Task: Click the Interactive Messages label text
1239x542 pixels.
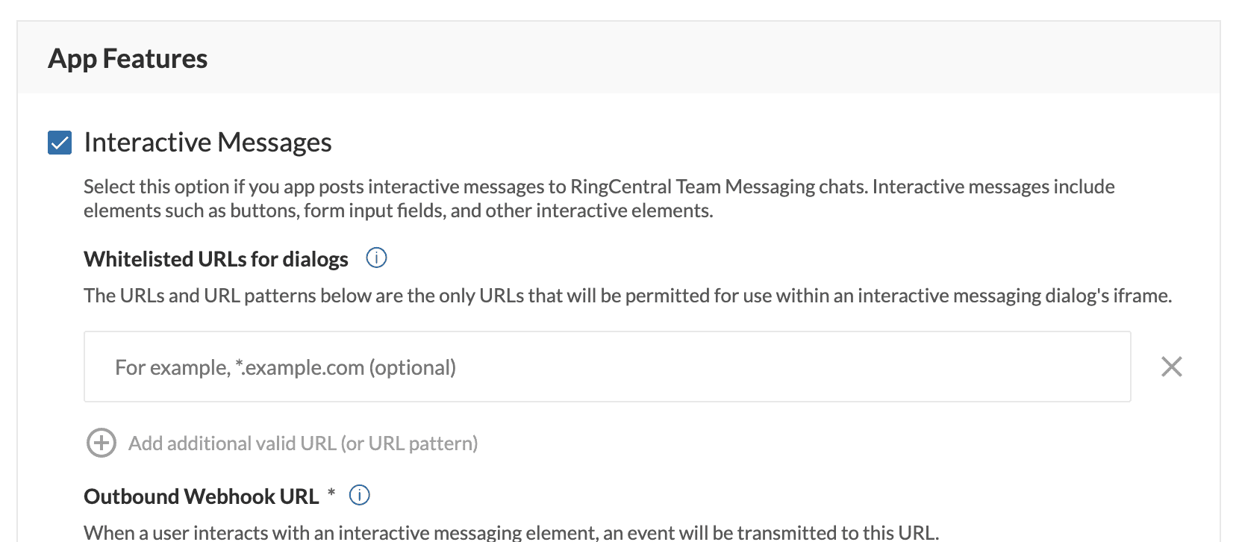Action: 207,143
